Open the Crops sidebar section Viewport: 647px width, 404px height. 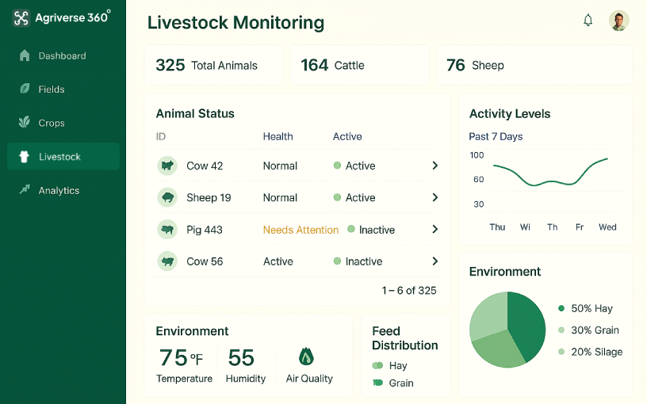click(x=52, y=123)
